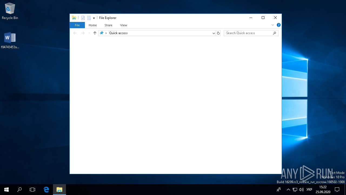
Task: Open taskbar Search
Action: tap(19, 190)
